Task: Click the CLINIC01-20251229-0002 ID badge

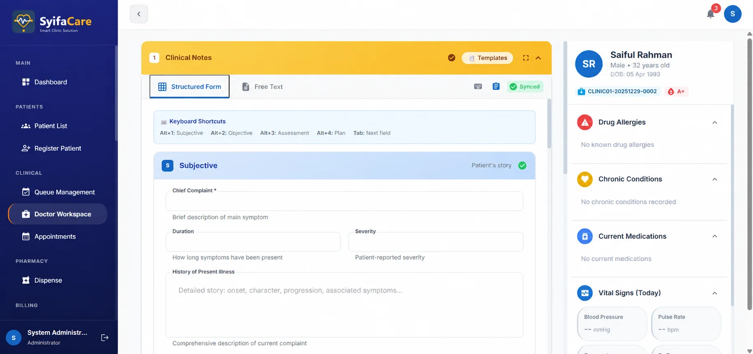Action: tap(618, 91)
